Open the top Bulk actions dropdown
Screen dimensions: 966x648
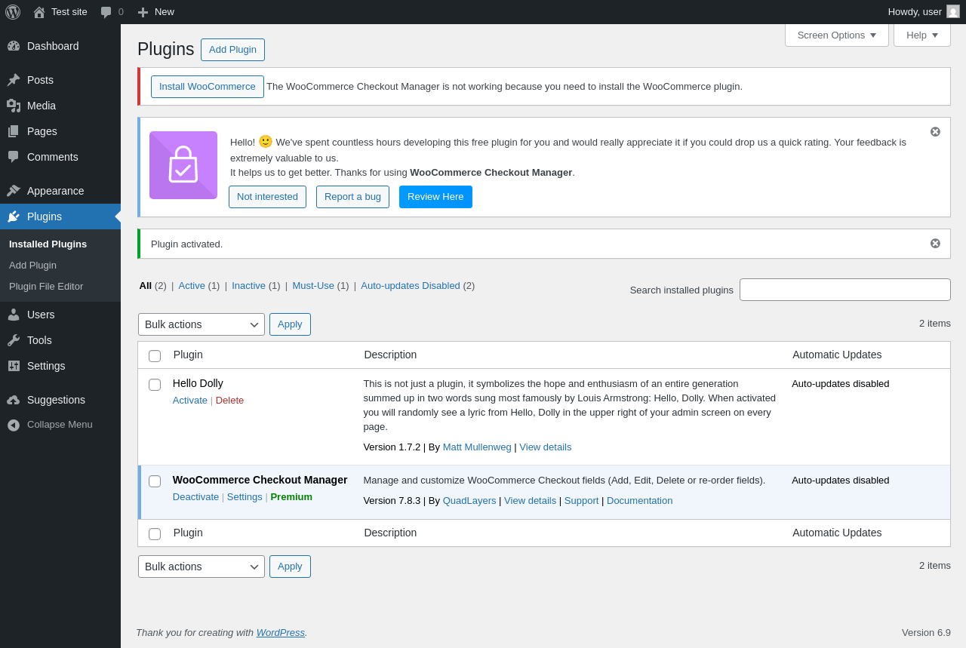(x=202, y=324)
